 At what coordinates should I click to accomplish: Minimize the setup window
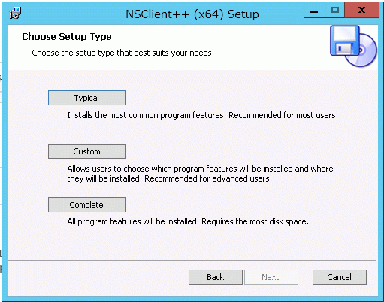point(314,11)
